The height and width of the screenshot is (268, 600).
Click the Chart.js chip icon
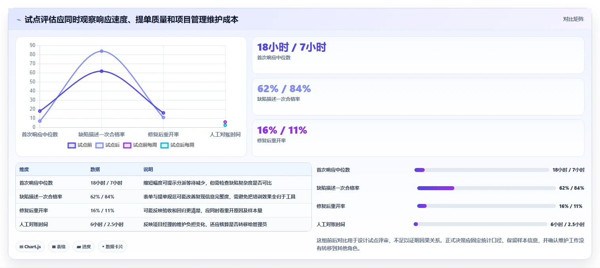[x=21, y=247]
